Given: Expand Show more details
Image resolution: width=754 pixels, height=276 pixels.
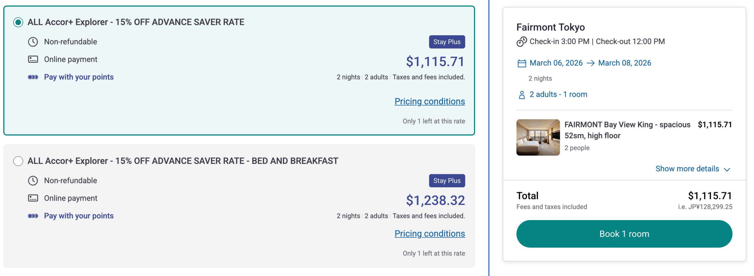Looking at the screenshot, I should point(687,169).
